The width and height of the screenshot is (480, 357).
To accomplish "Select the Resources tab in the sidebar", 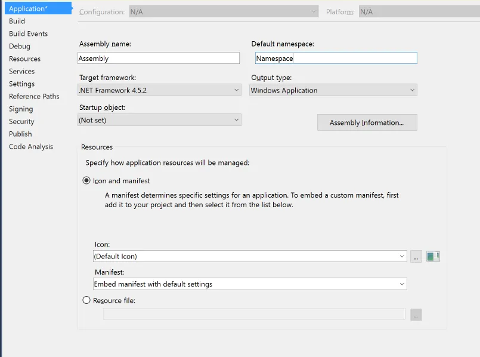I will [x=25, y=59].
